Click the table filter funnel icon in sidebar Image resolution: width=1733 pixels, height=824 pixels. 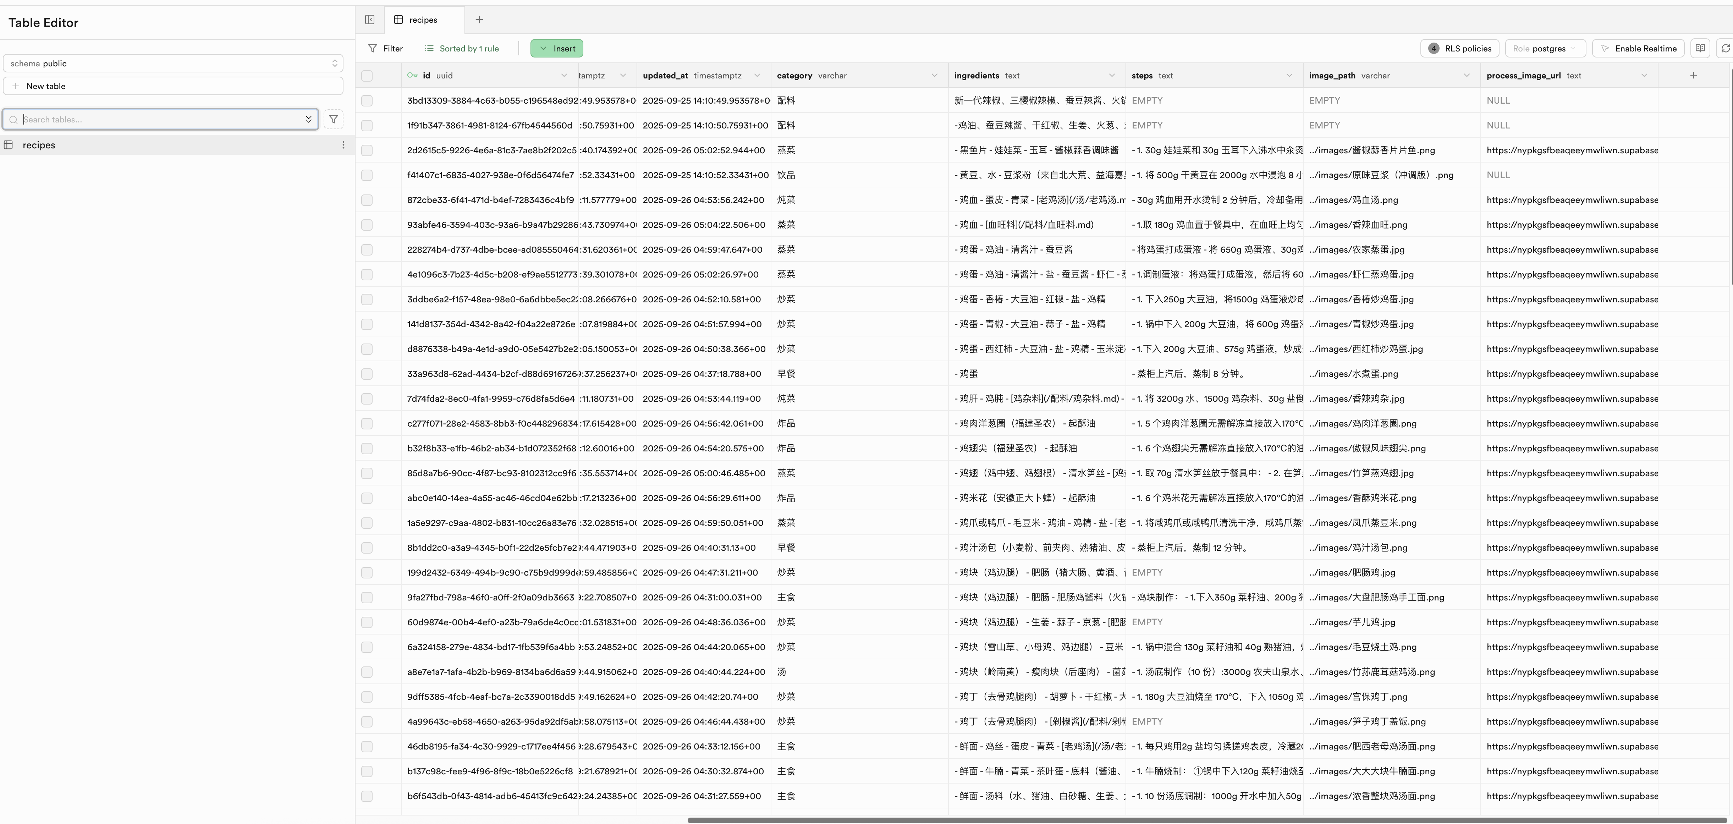tap(333, 119)
